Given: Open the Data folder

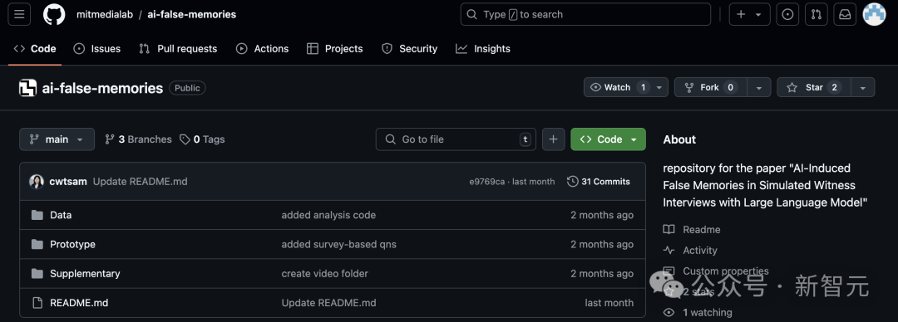Looking at the screenshot, I should pos(61,215).
